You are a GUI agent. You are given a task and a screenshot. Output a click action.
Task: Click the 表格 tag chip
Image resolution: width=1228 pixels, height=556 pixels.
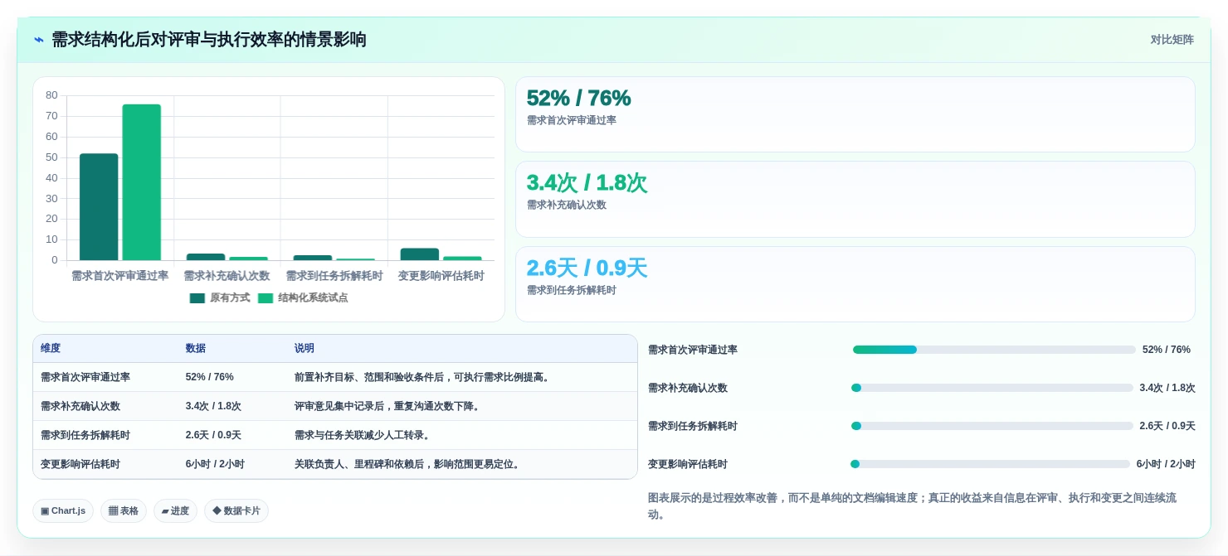tap(124, 511)
